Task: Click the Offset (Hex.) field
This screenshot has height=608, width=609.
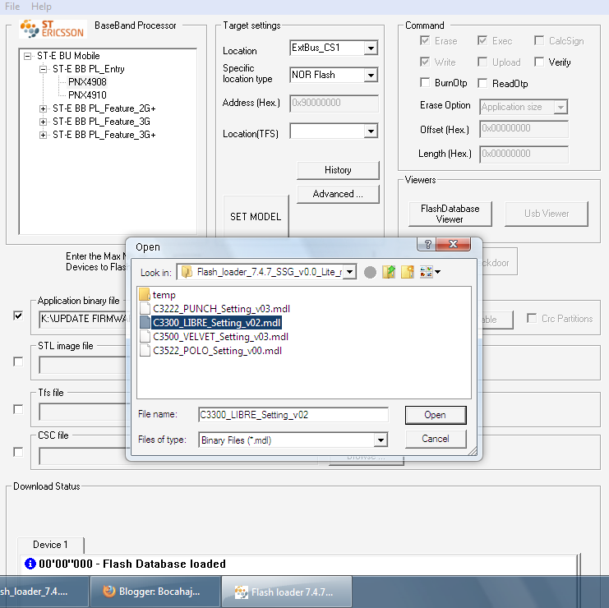Action: coord(524,129)
